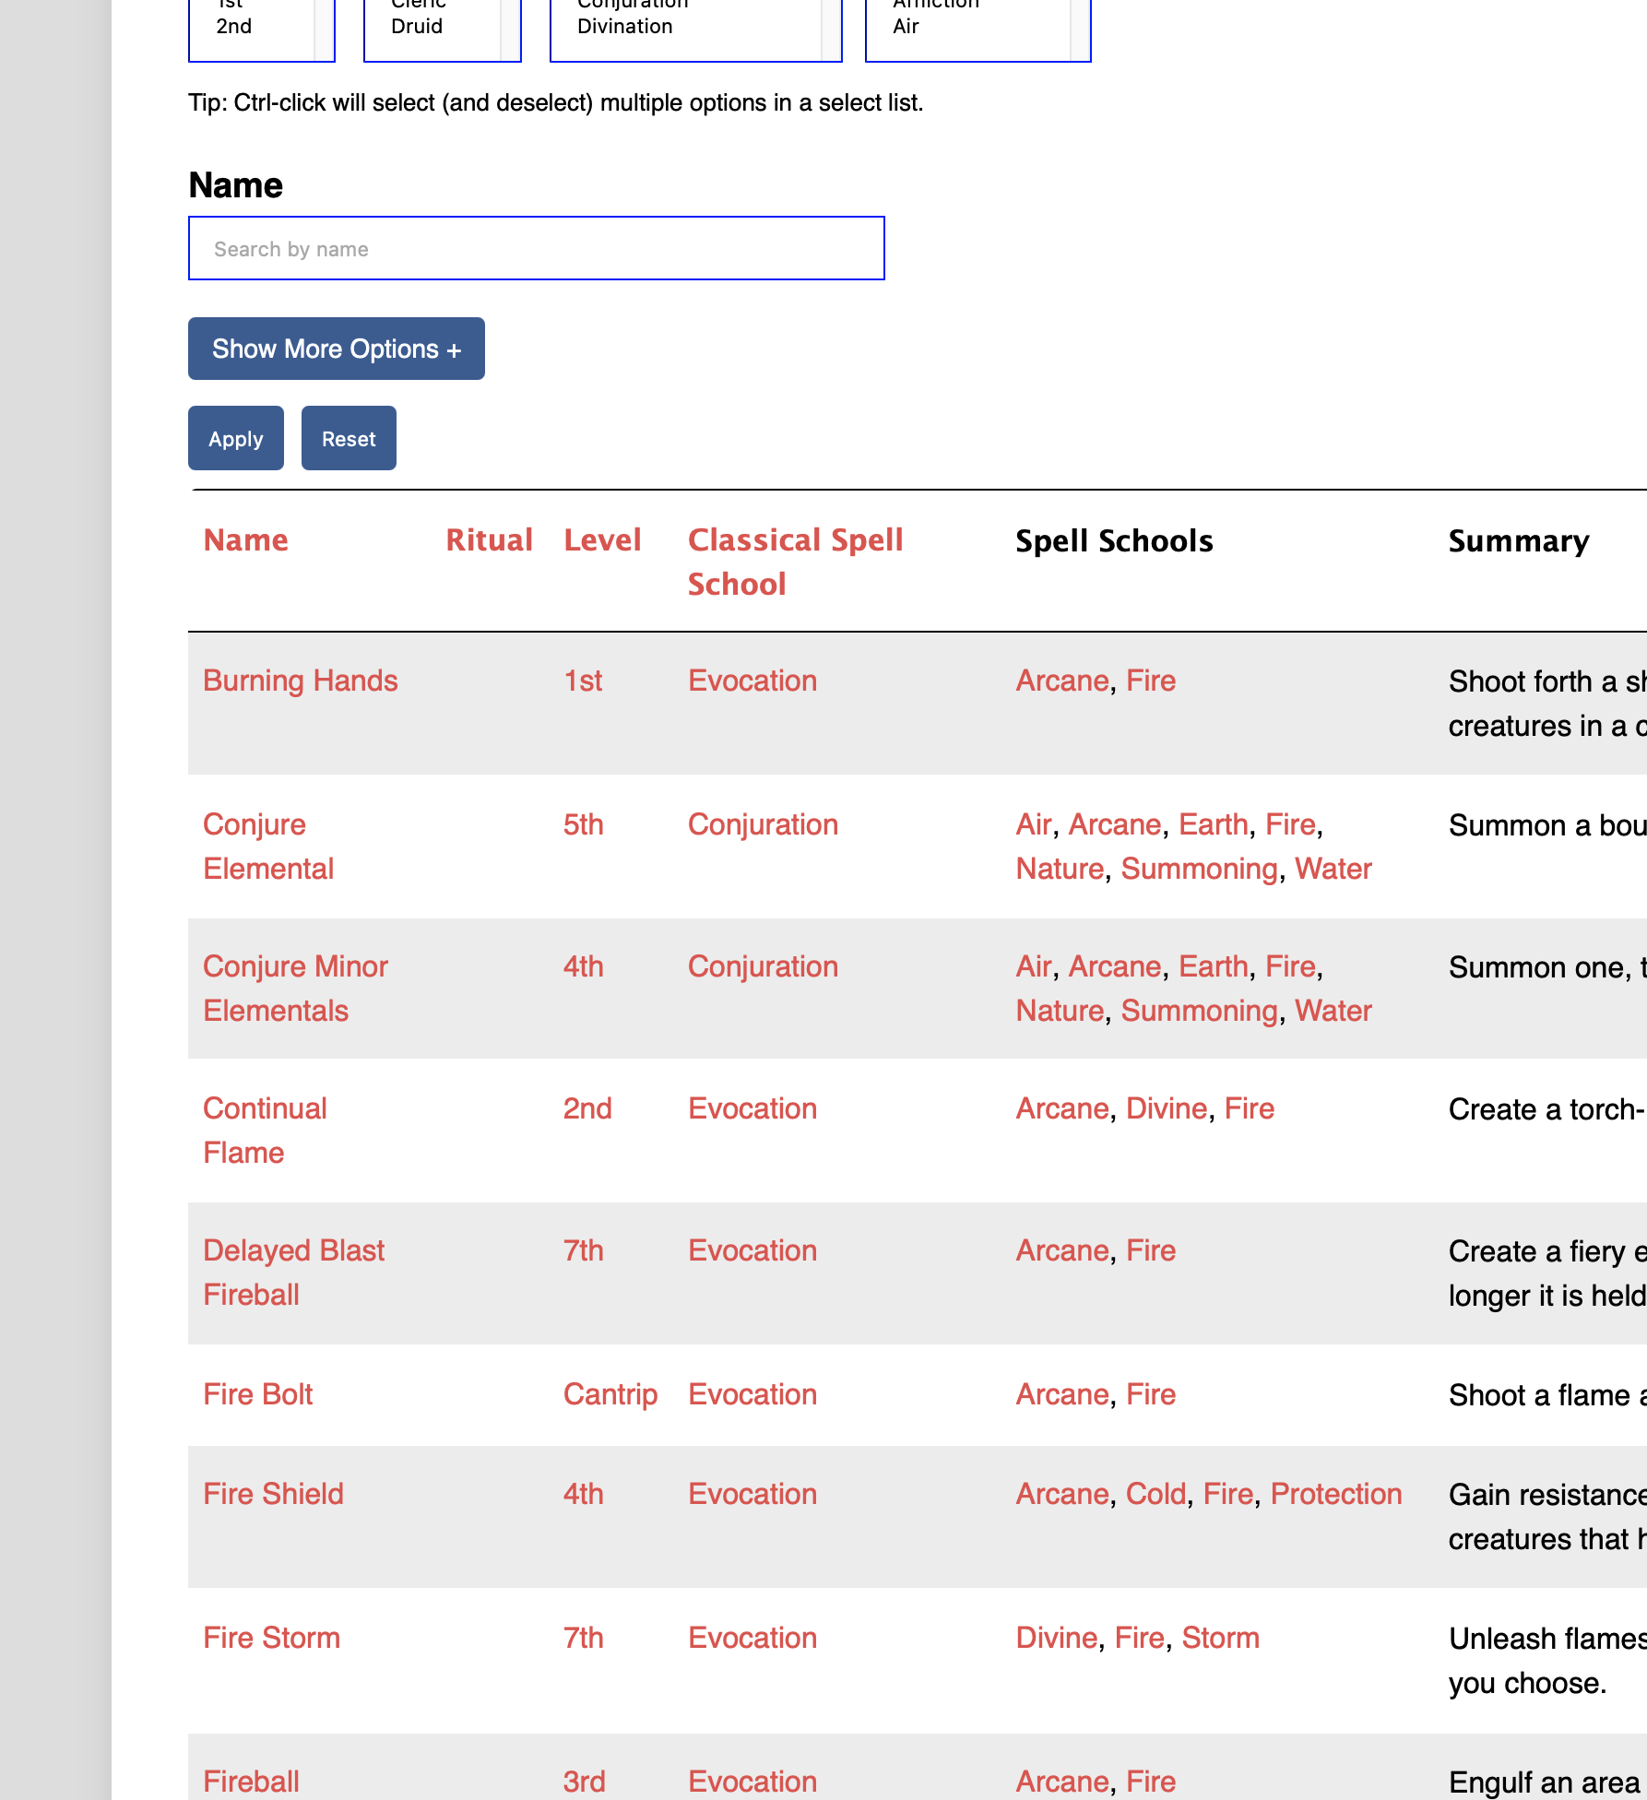Viewport: 1647px width, 1800px height.
Task: Click Nature in Conjure Minor Elementals row
Action: (1060, 1011)
